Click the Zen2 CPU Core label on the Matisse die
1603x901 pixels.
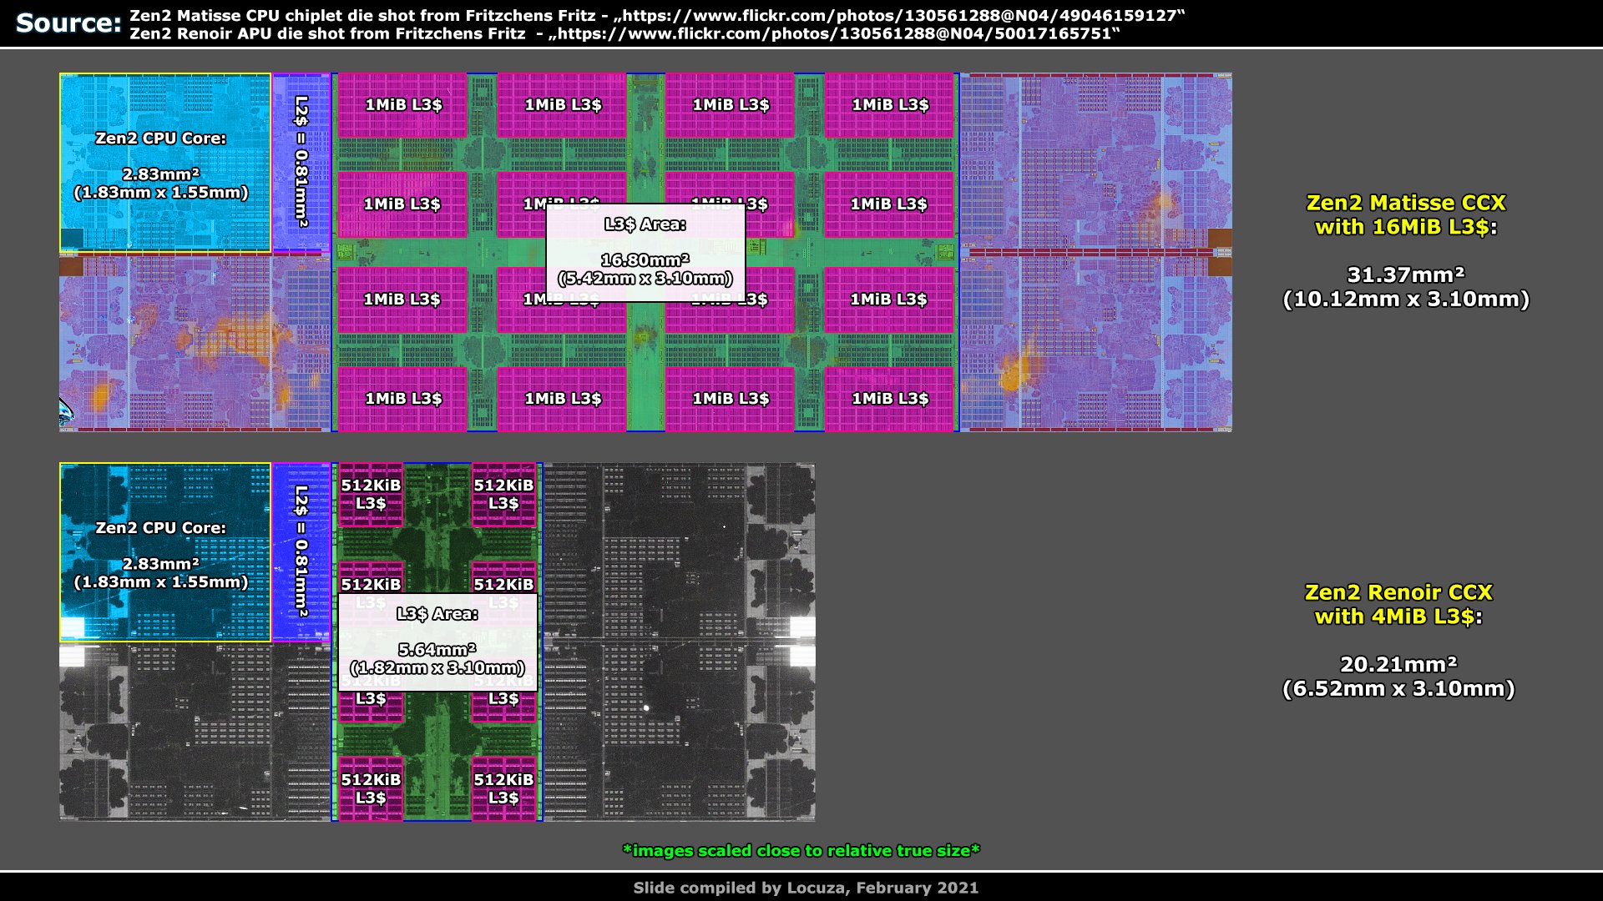pyautogui.click(x=161, y=164)
